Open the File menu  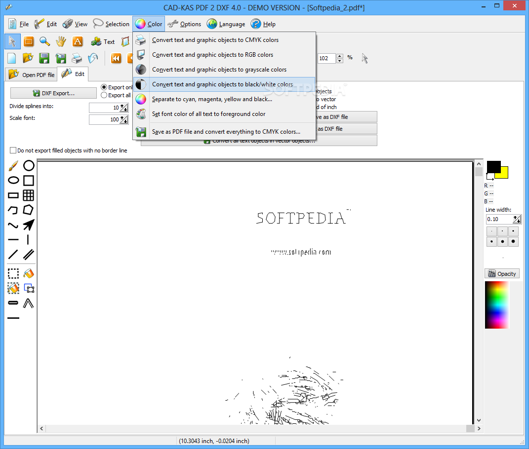point(19,24)
